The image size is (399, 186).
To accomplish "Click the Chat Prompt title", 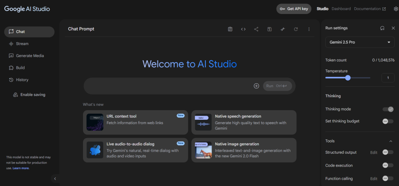I will (81, 29).
